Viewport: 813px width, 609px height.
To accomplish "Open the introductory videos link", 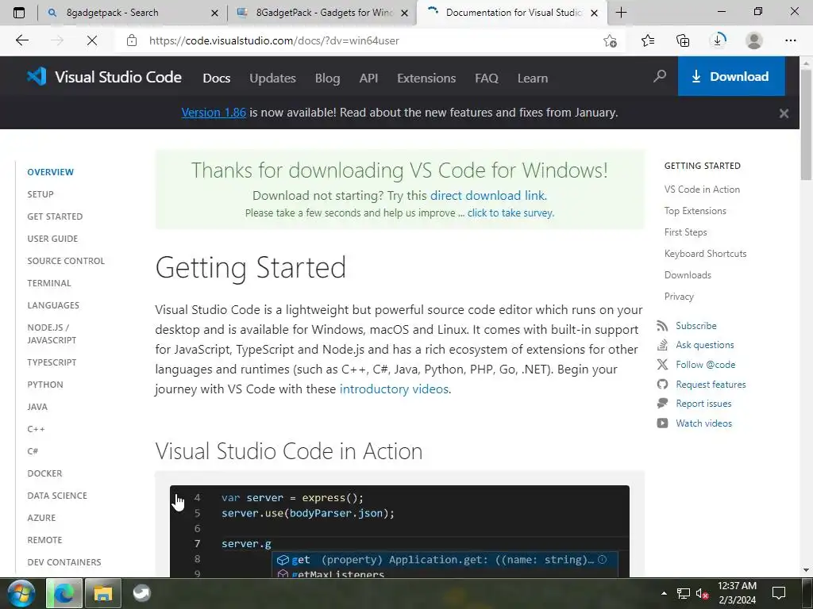I will [394, 389].
